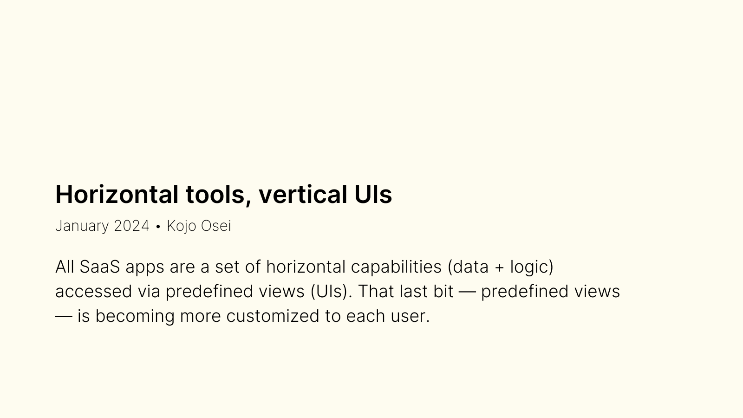Screen dimensions: 743x418
Task: Click the text "(UIs)." in the second line
Action: (332, 292)
